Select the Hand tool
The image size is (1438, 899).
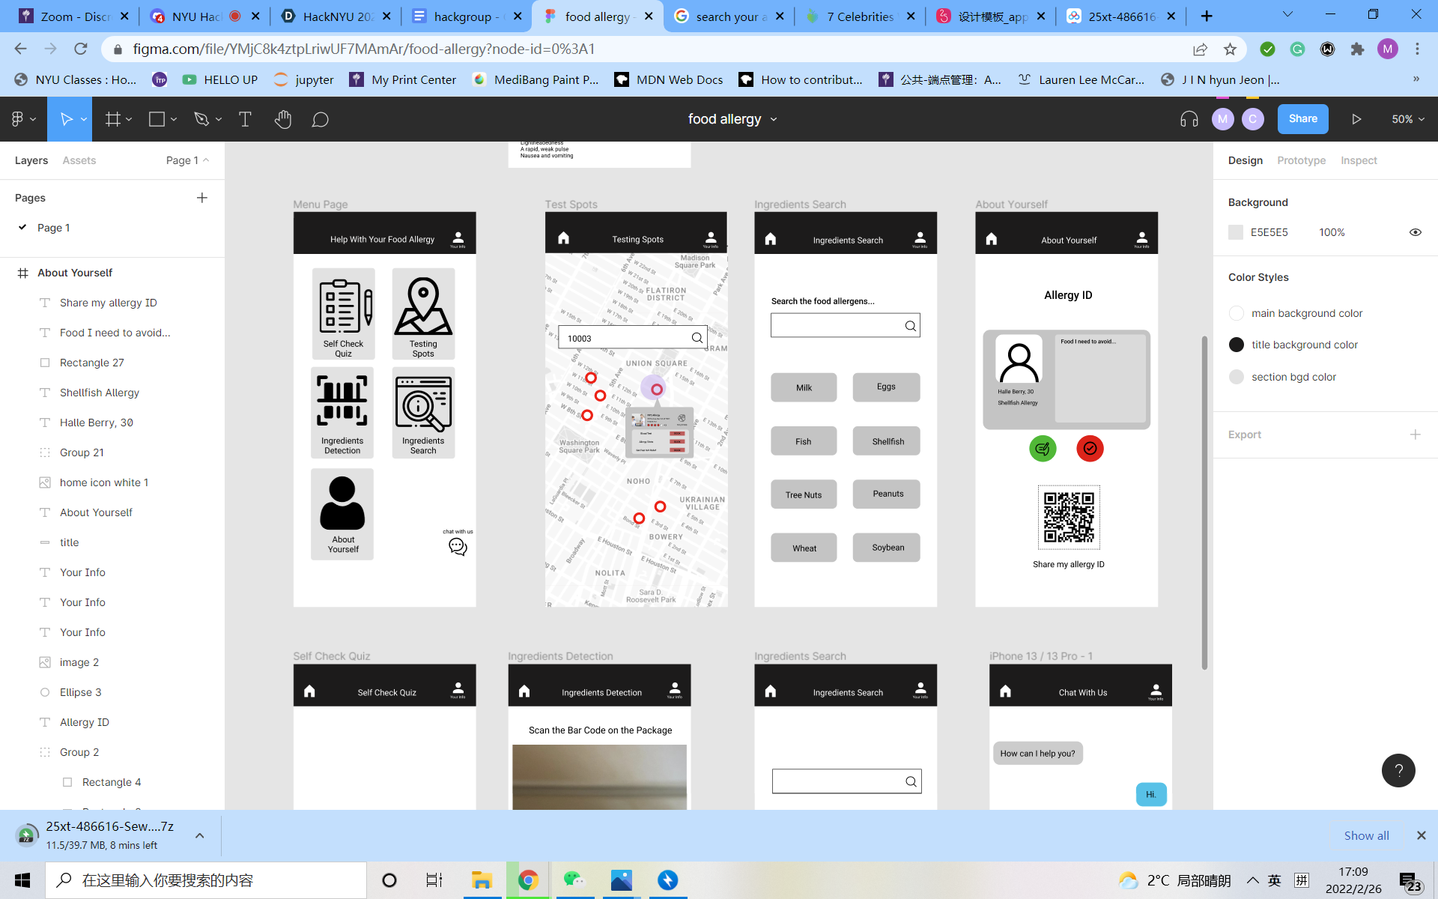coord(282,119)
